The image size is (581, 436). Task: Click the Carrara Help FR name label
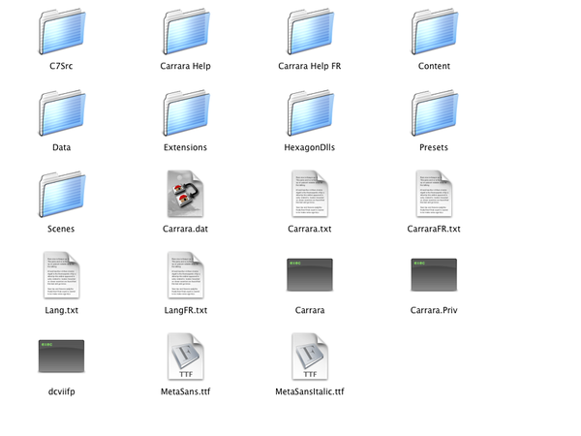pyautogui.click(x=310, y=66)
